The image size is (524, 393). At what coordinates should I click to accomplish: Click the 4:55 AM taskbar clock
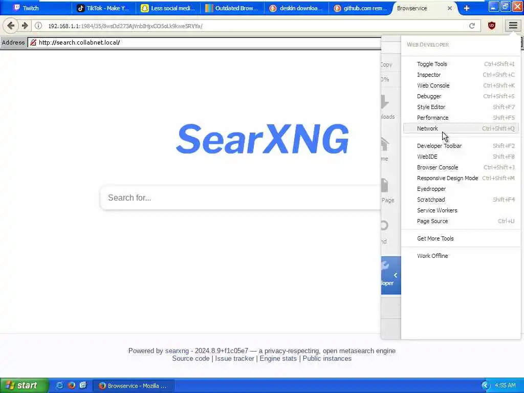pyautogui.click(x=505, y=386)
